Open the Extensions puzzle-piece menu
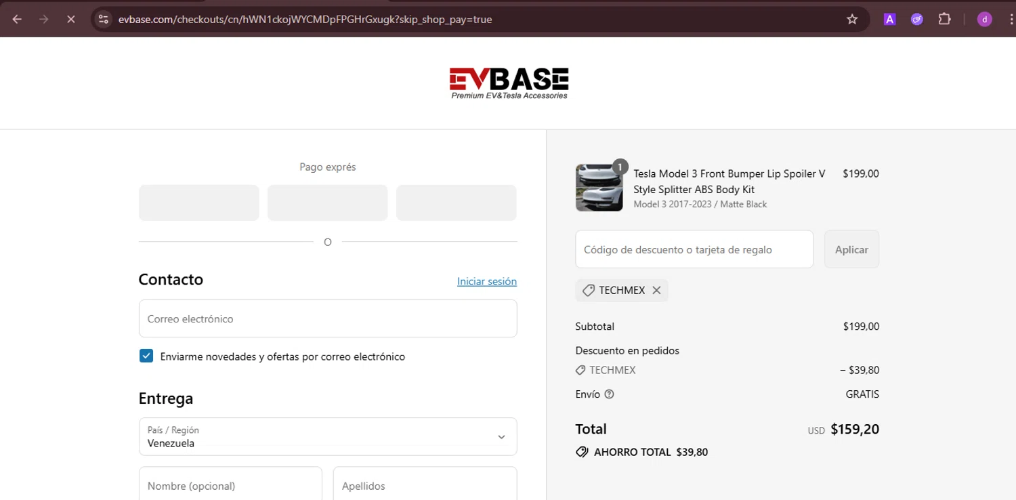Screen dimensions: 1016x500 point(944,19)
